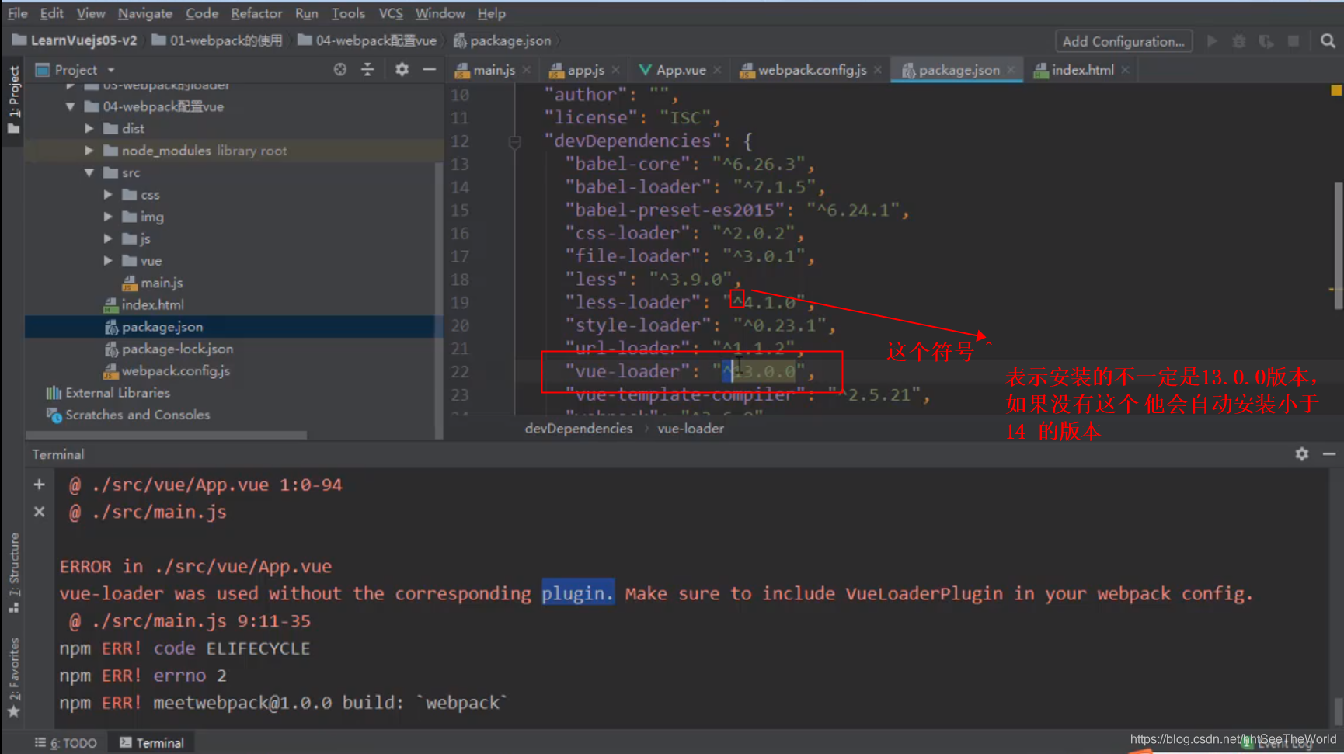Select package.json in the project tree
1344x754 pixels.
coord(154,327)
